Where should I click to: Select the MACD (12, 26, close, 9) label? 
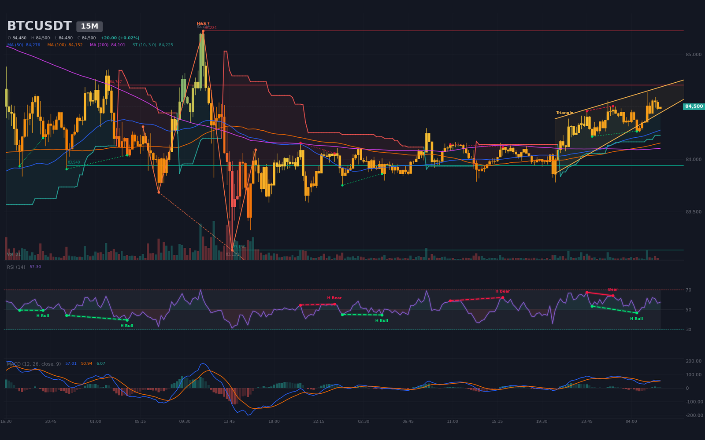(x=34, y=364)
